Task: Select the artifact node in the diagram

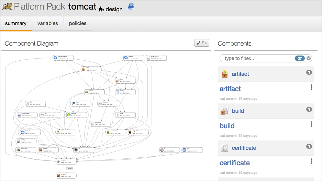Action: point(91,69)
